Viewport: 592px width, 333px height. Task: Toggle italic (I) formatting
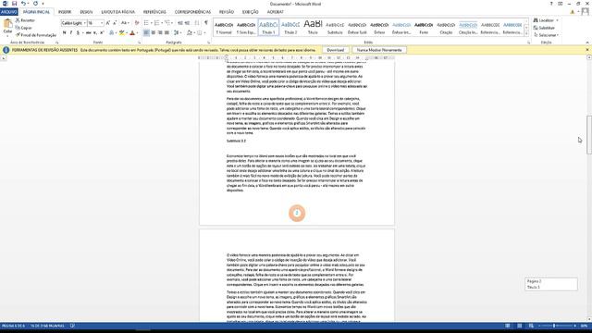coord(71,33)
